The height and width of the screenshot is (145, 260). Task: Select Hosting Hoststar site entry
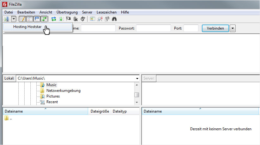coord(38,27)
